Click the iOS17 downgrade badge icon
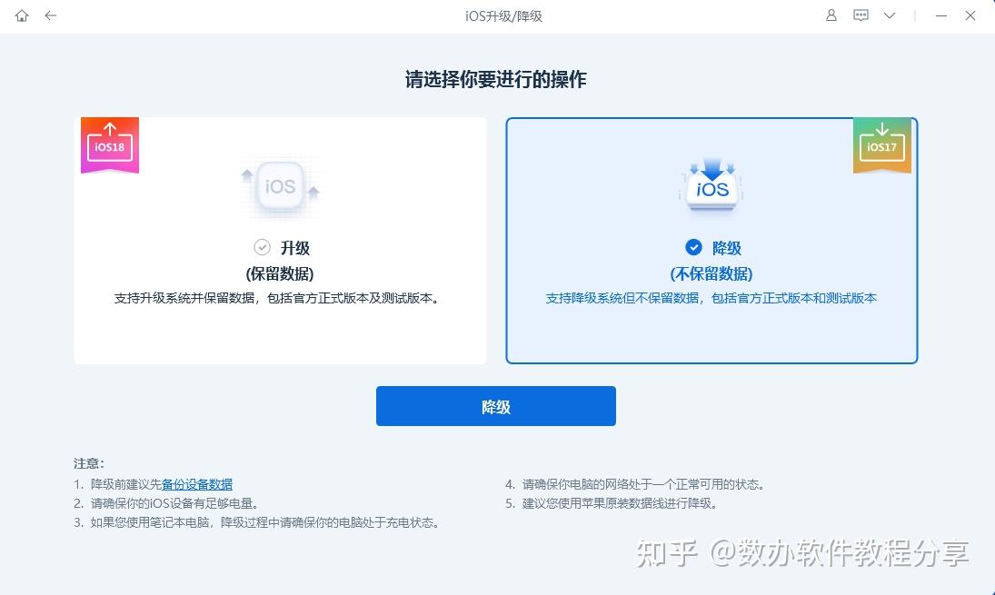 pos(882,144)
